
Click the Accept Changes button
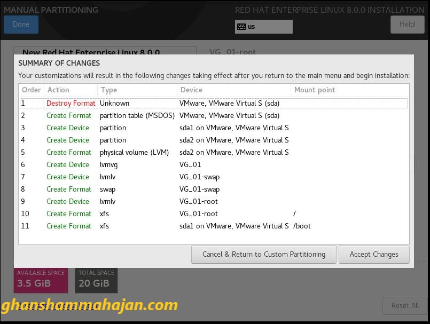[374, 255]
